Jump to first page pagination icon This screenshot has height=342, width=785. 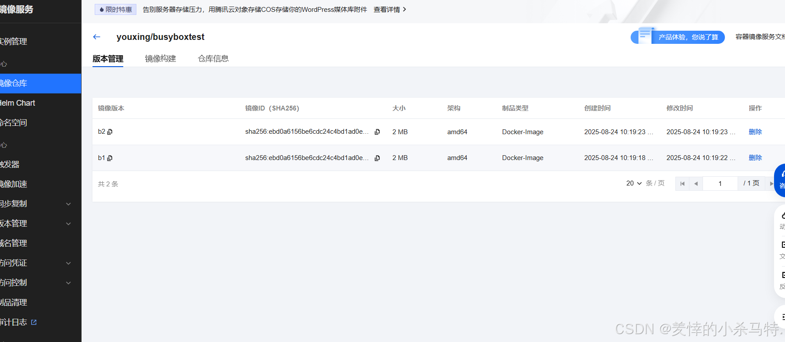click(x=682, y=184)
